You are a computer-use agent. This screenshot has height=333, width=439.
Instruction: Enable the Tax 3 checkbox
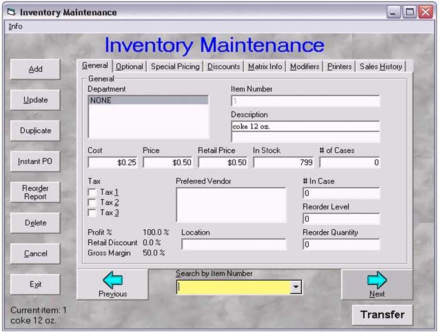coord(92,213)
